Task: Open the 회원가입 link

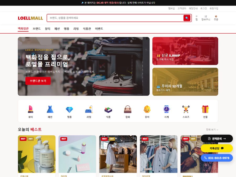Action: 214,8
